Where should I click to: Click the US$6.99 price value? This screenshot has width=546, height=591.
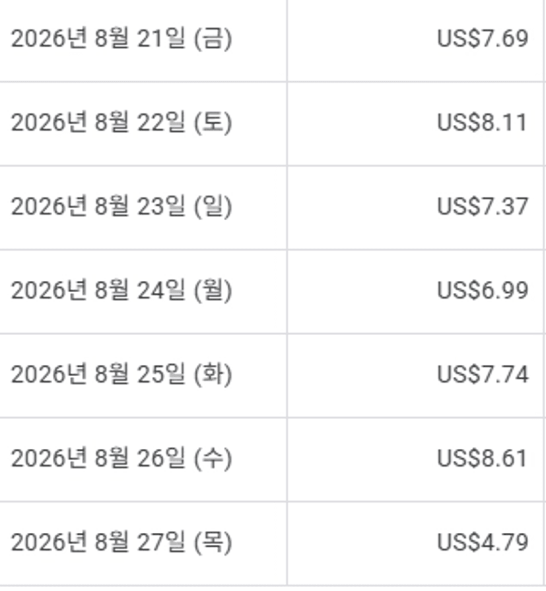coord(483,291)
